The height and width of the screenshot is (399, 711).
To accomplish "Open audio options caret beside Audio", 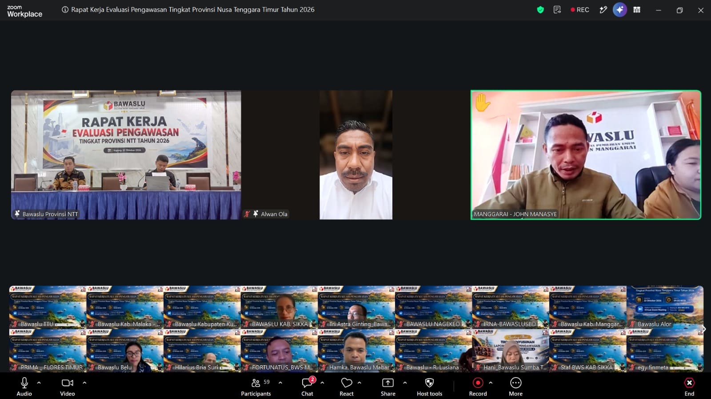I will pos(39,383).
